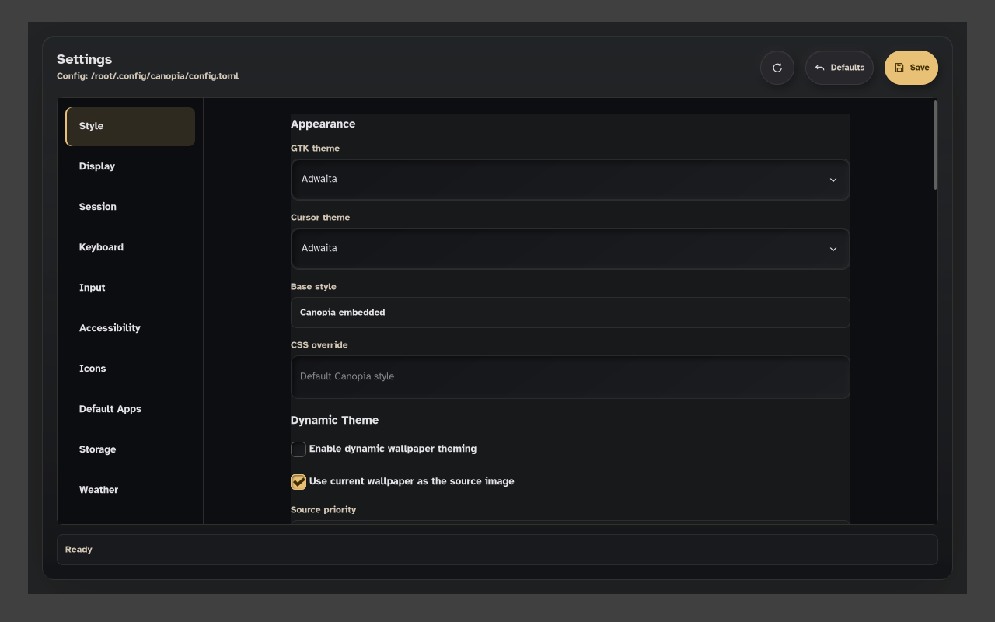995x622 pixels.
Task: Click the Appearance section heading
Action: click(x=323, y=124)
